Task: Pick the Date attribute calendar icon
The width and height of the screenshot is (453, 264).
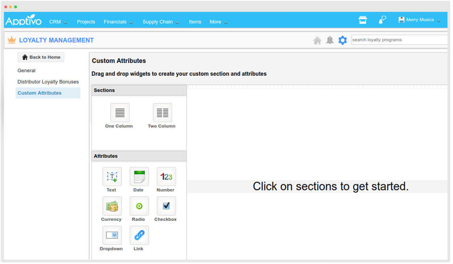Action: [139, 177]
